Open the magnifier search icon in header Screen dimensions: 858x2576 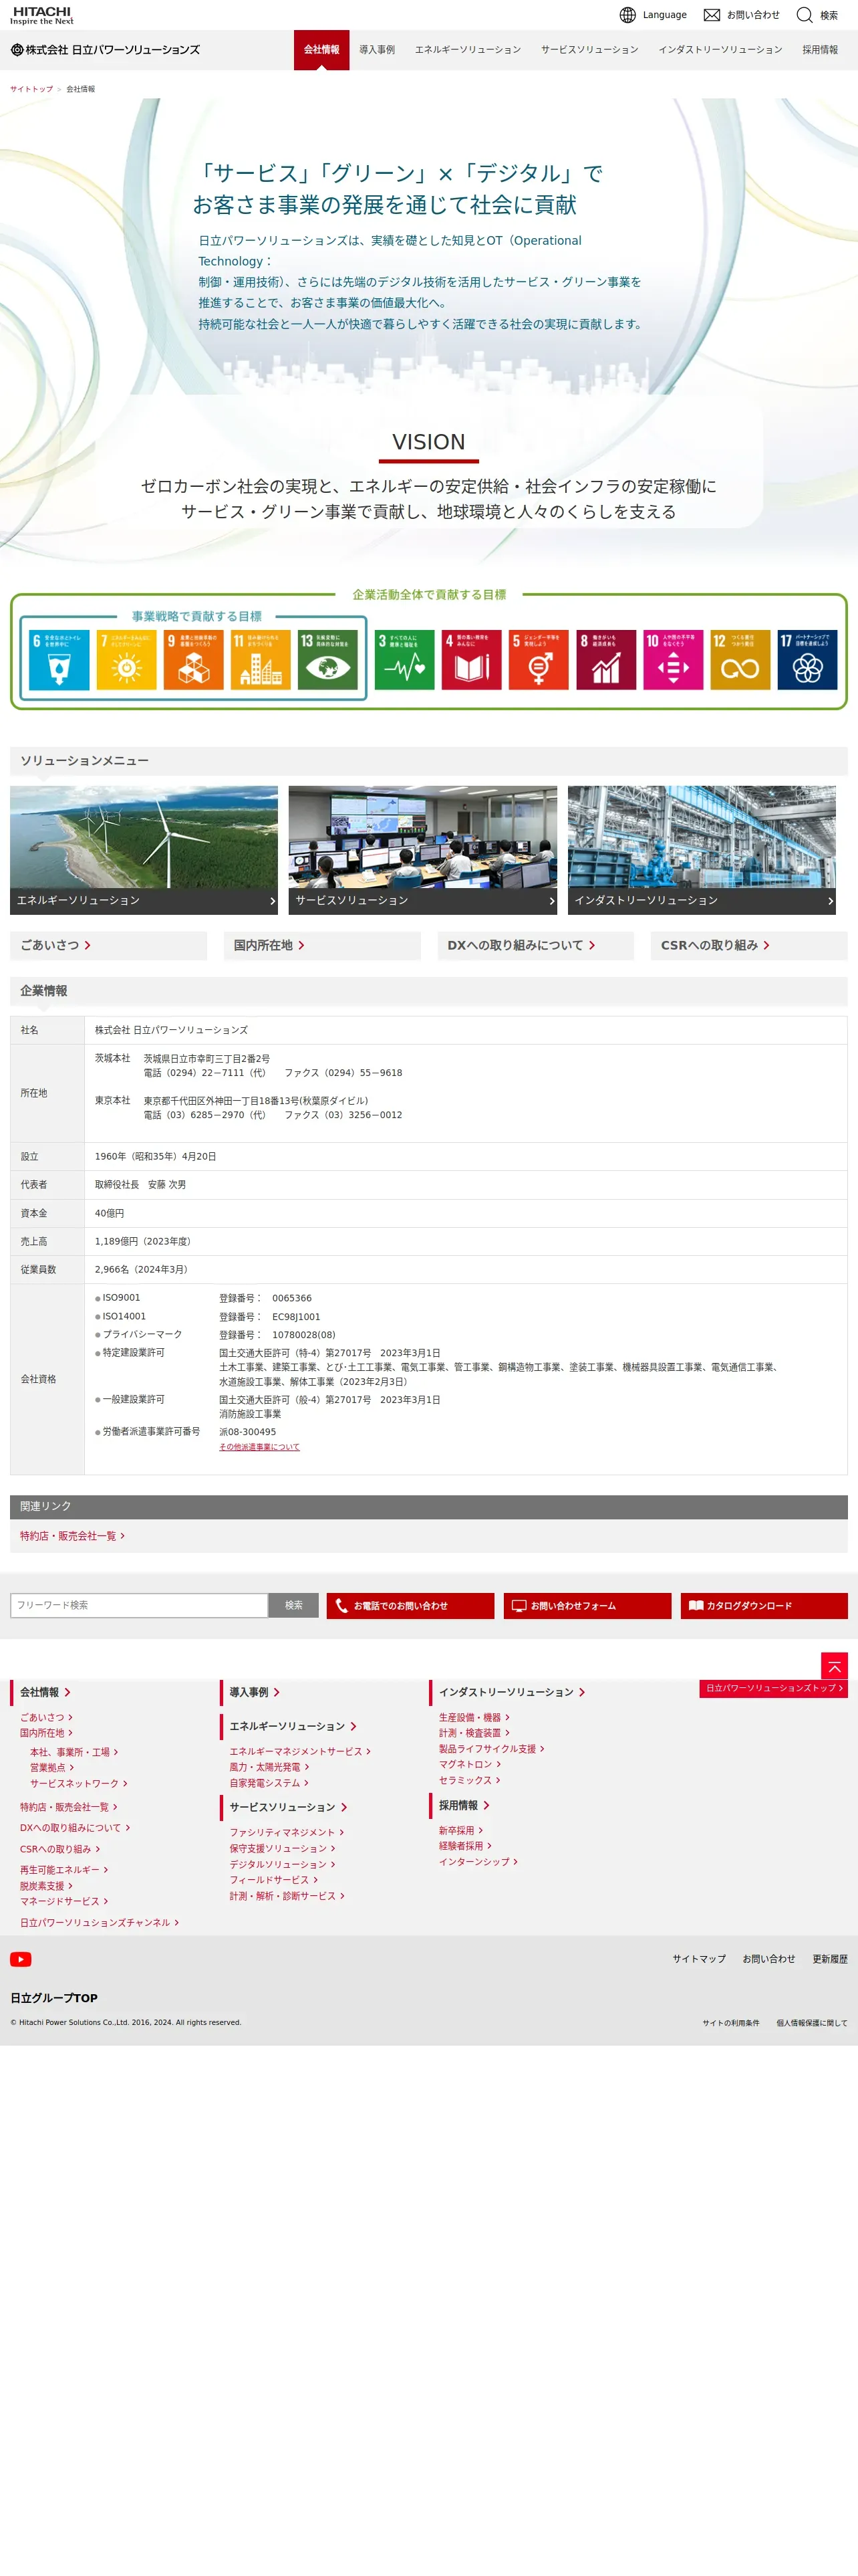coord(804,15)
